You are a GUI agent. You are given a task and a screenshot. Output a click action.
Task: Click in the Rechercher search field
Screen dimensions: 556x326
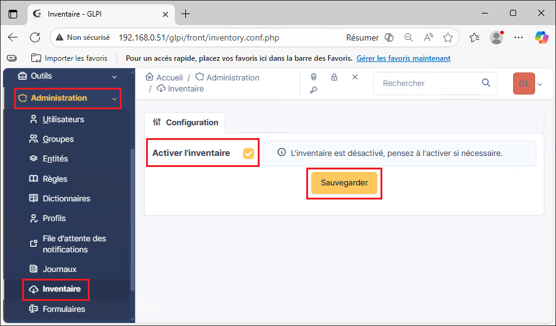pos(427,83)
